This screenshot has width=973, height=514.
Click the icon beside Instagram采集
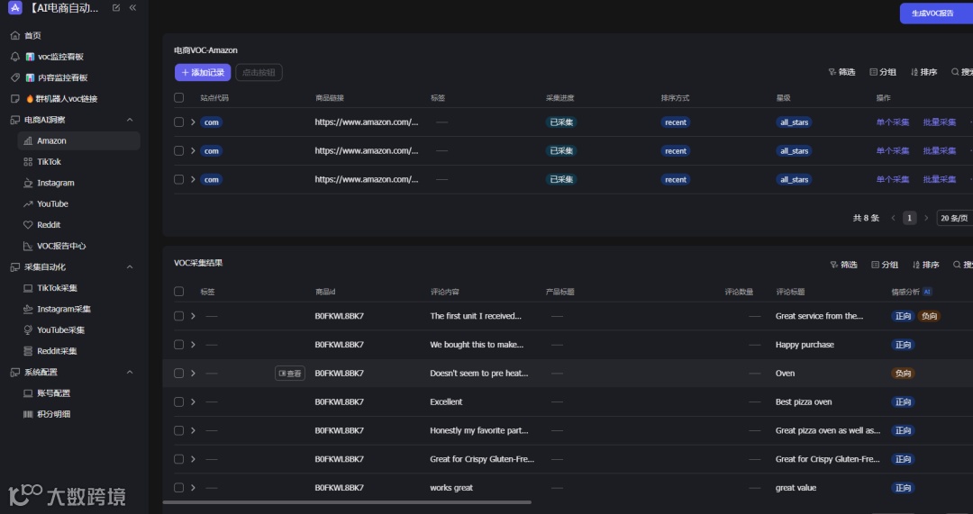coord(28,309)
